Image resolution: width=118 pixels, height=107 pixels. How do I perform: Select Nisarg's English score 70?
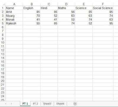pyautogui.click(x=32, y=16)
